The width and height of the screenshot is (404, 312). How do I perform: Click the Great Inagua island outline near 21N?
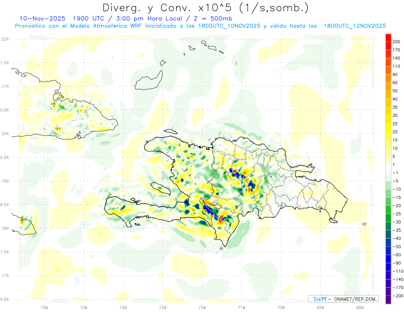pyautogui.click(x=148, y=81)
